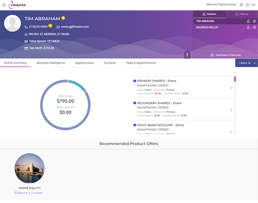Click the purple dot beside PRIMARY SHARES
This screenshot has width=258, height=203.
click(x=135, y=81)
